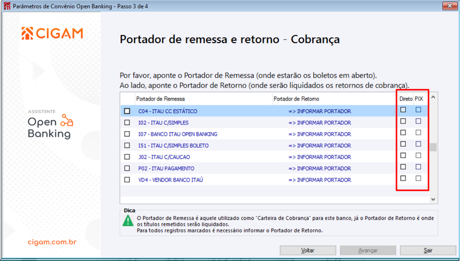Click the Portador de Retorno column header
Image resolution: width=460 pixels, height=261 pixels.
point(334,99)
